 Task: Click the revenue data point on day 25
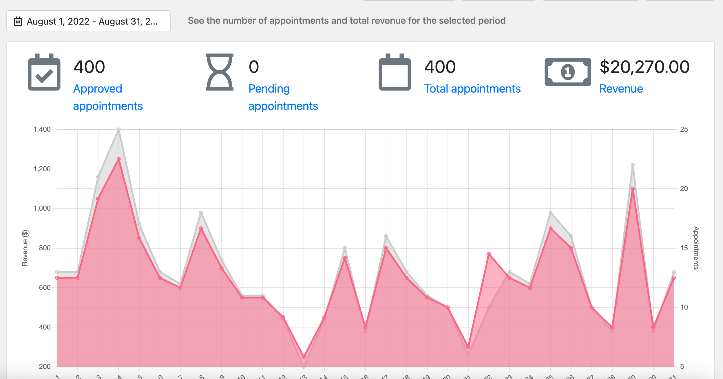(550, 229)
